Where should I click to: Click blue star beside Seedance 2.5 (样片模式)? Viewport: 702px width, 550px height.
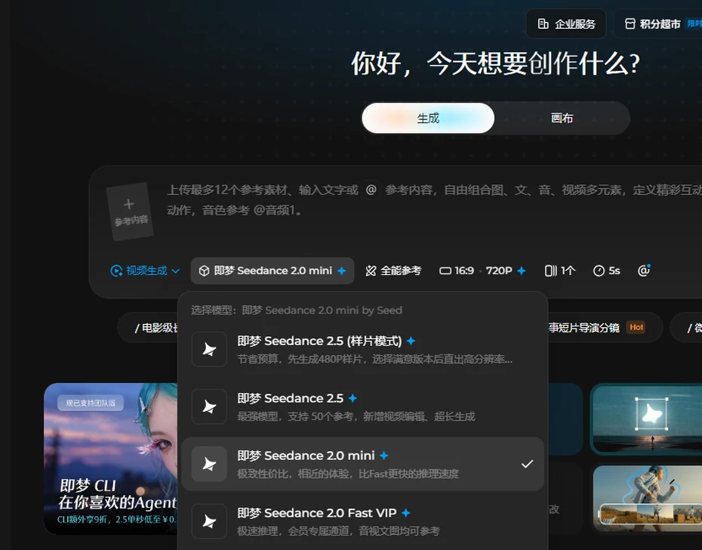(x=411, y=341)
